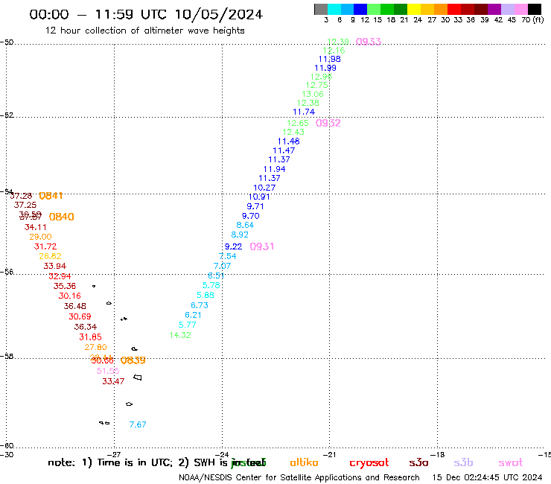Click the longitude axis label -18
Viewport: 551px width, 484px height.
click(x=439, y=455)
